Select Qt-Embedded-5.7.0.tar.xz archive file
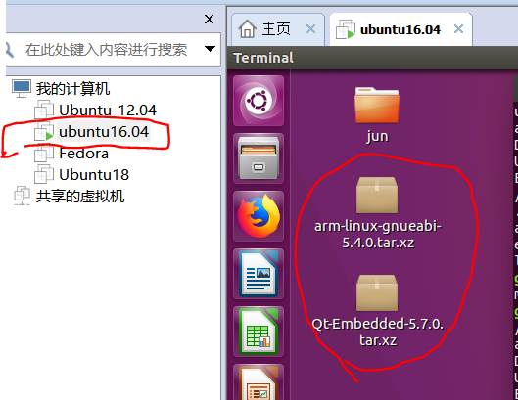This screenshot has width=518, height=400. [x=377, y=311]
